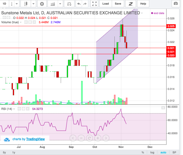Click the Z logo toolbar button

click(x=131, y=4)
